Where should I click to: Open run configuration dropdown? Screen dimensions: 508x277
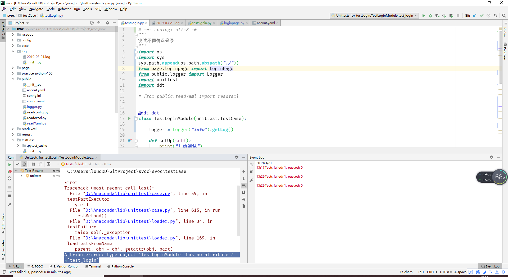click(x=374, y=16)
